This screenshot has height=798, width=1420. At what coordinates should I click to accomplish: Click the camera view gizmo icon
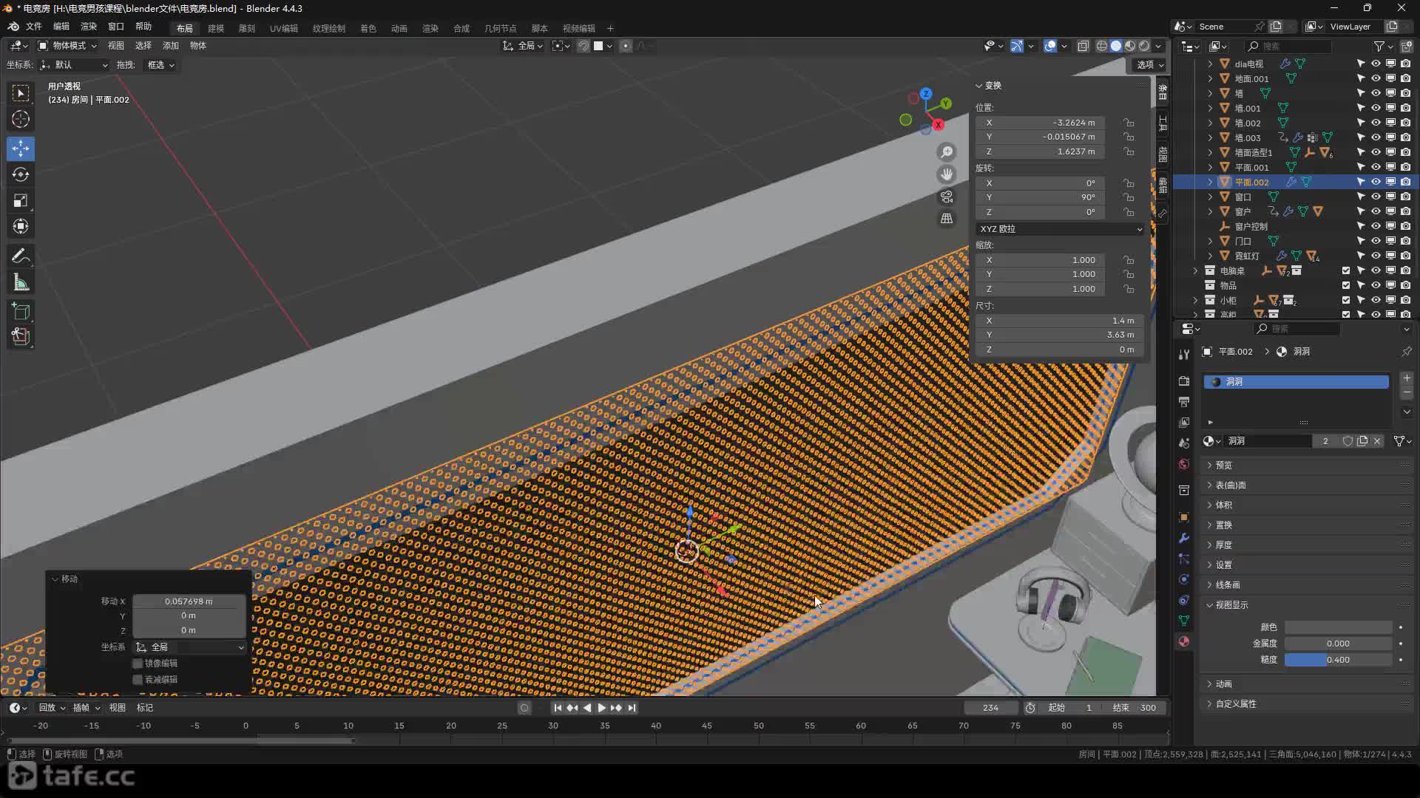(947, 197)
